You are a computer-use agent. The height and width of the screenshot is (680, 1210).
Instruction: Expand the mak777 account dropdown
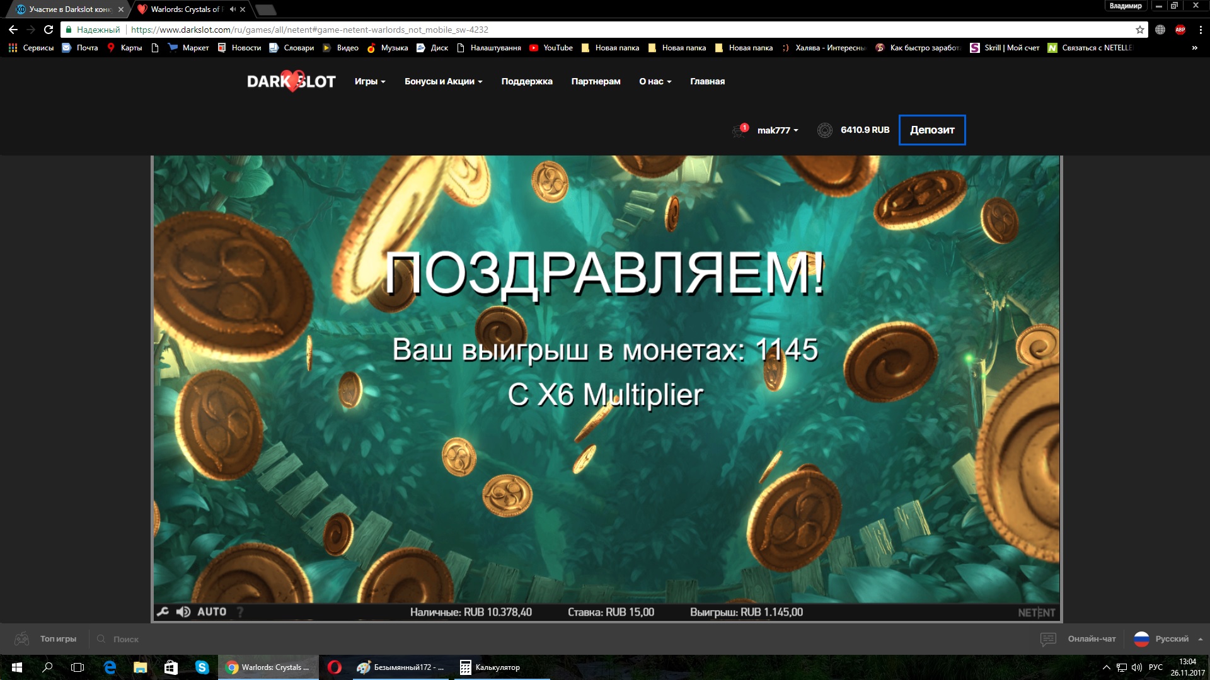778,130
